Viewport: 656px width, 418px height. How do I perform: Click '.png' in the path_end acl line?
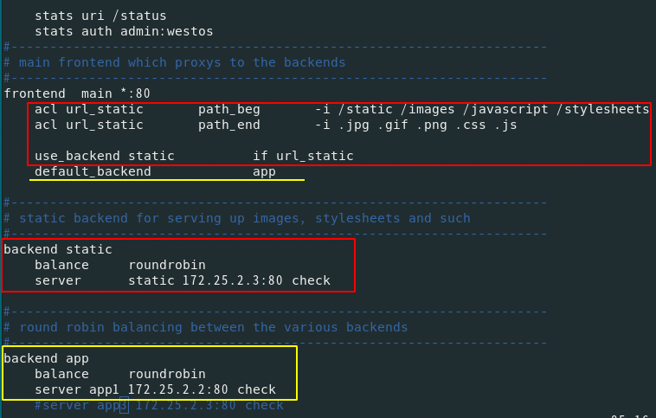[431, 125]
